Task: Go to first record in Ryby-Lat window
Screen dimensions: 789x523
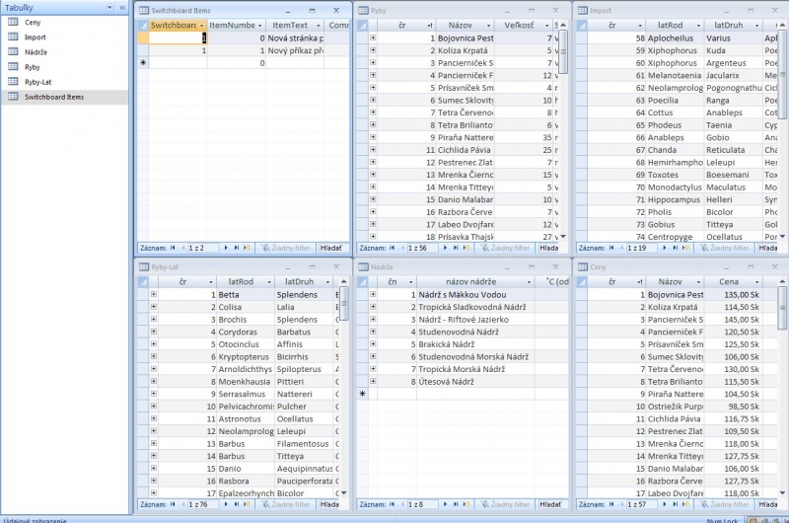Action: pos(174,504)
